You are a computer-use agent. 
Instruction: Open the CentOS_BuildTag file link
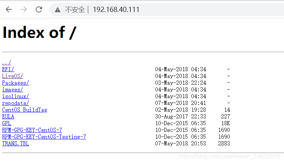[x=24, y=110]
